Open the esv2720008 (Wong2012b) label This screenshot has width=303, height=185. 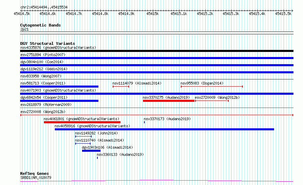(x=43, y=112)
